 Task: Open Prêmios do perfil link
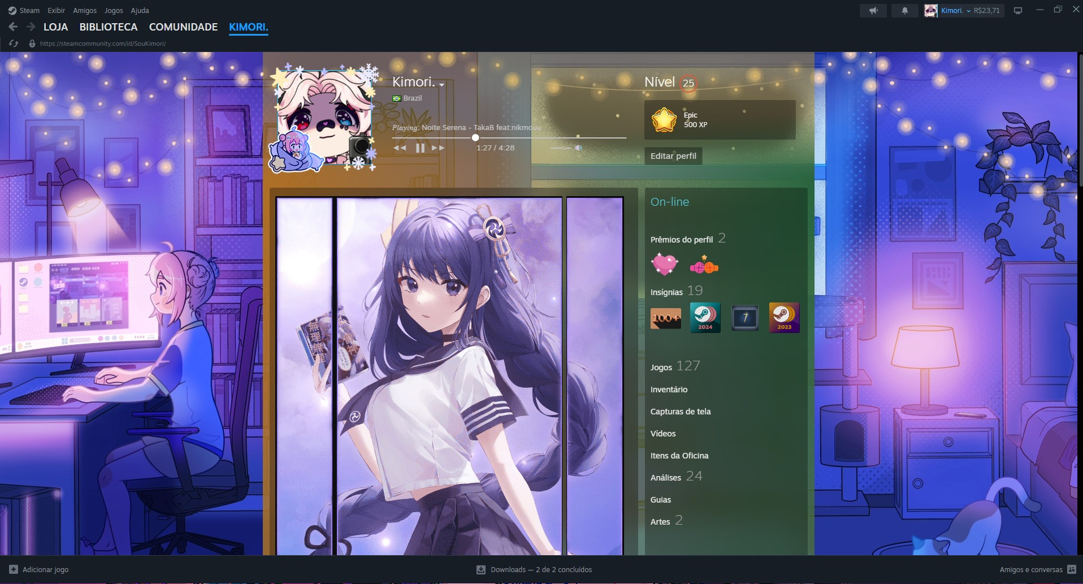(688, 239)
